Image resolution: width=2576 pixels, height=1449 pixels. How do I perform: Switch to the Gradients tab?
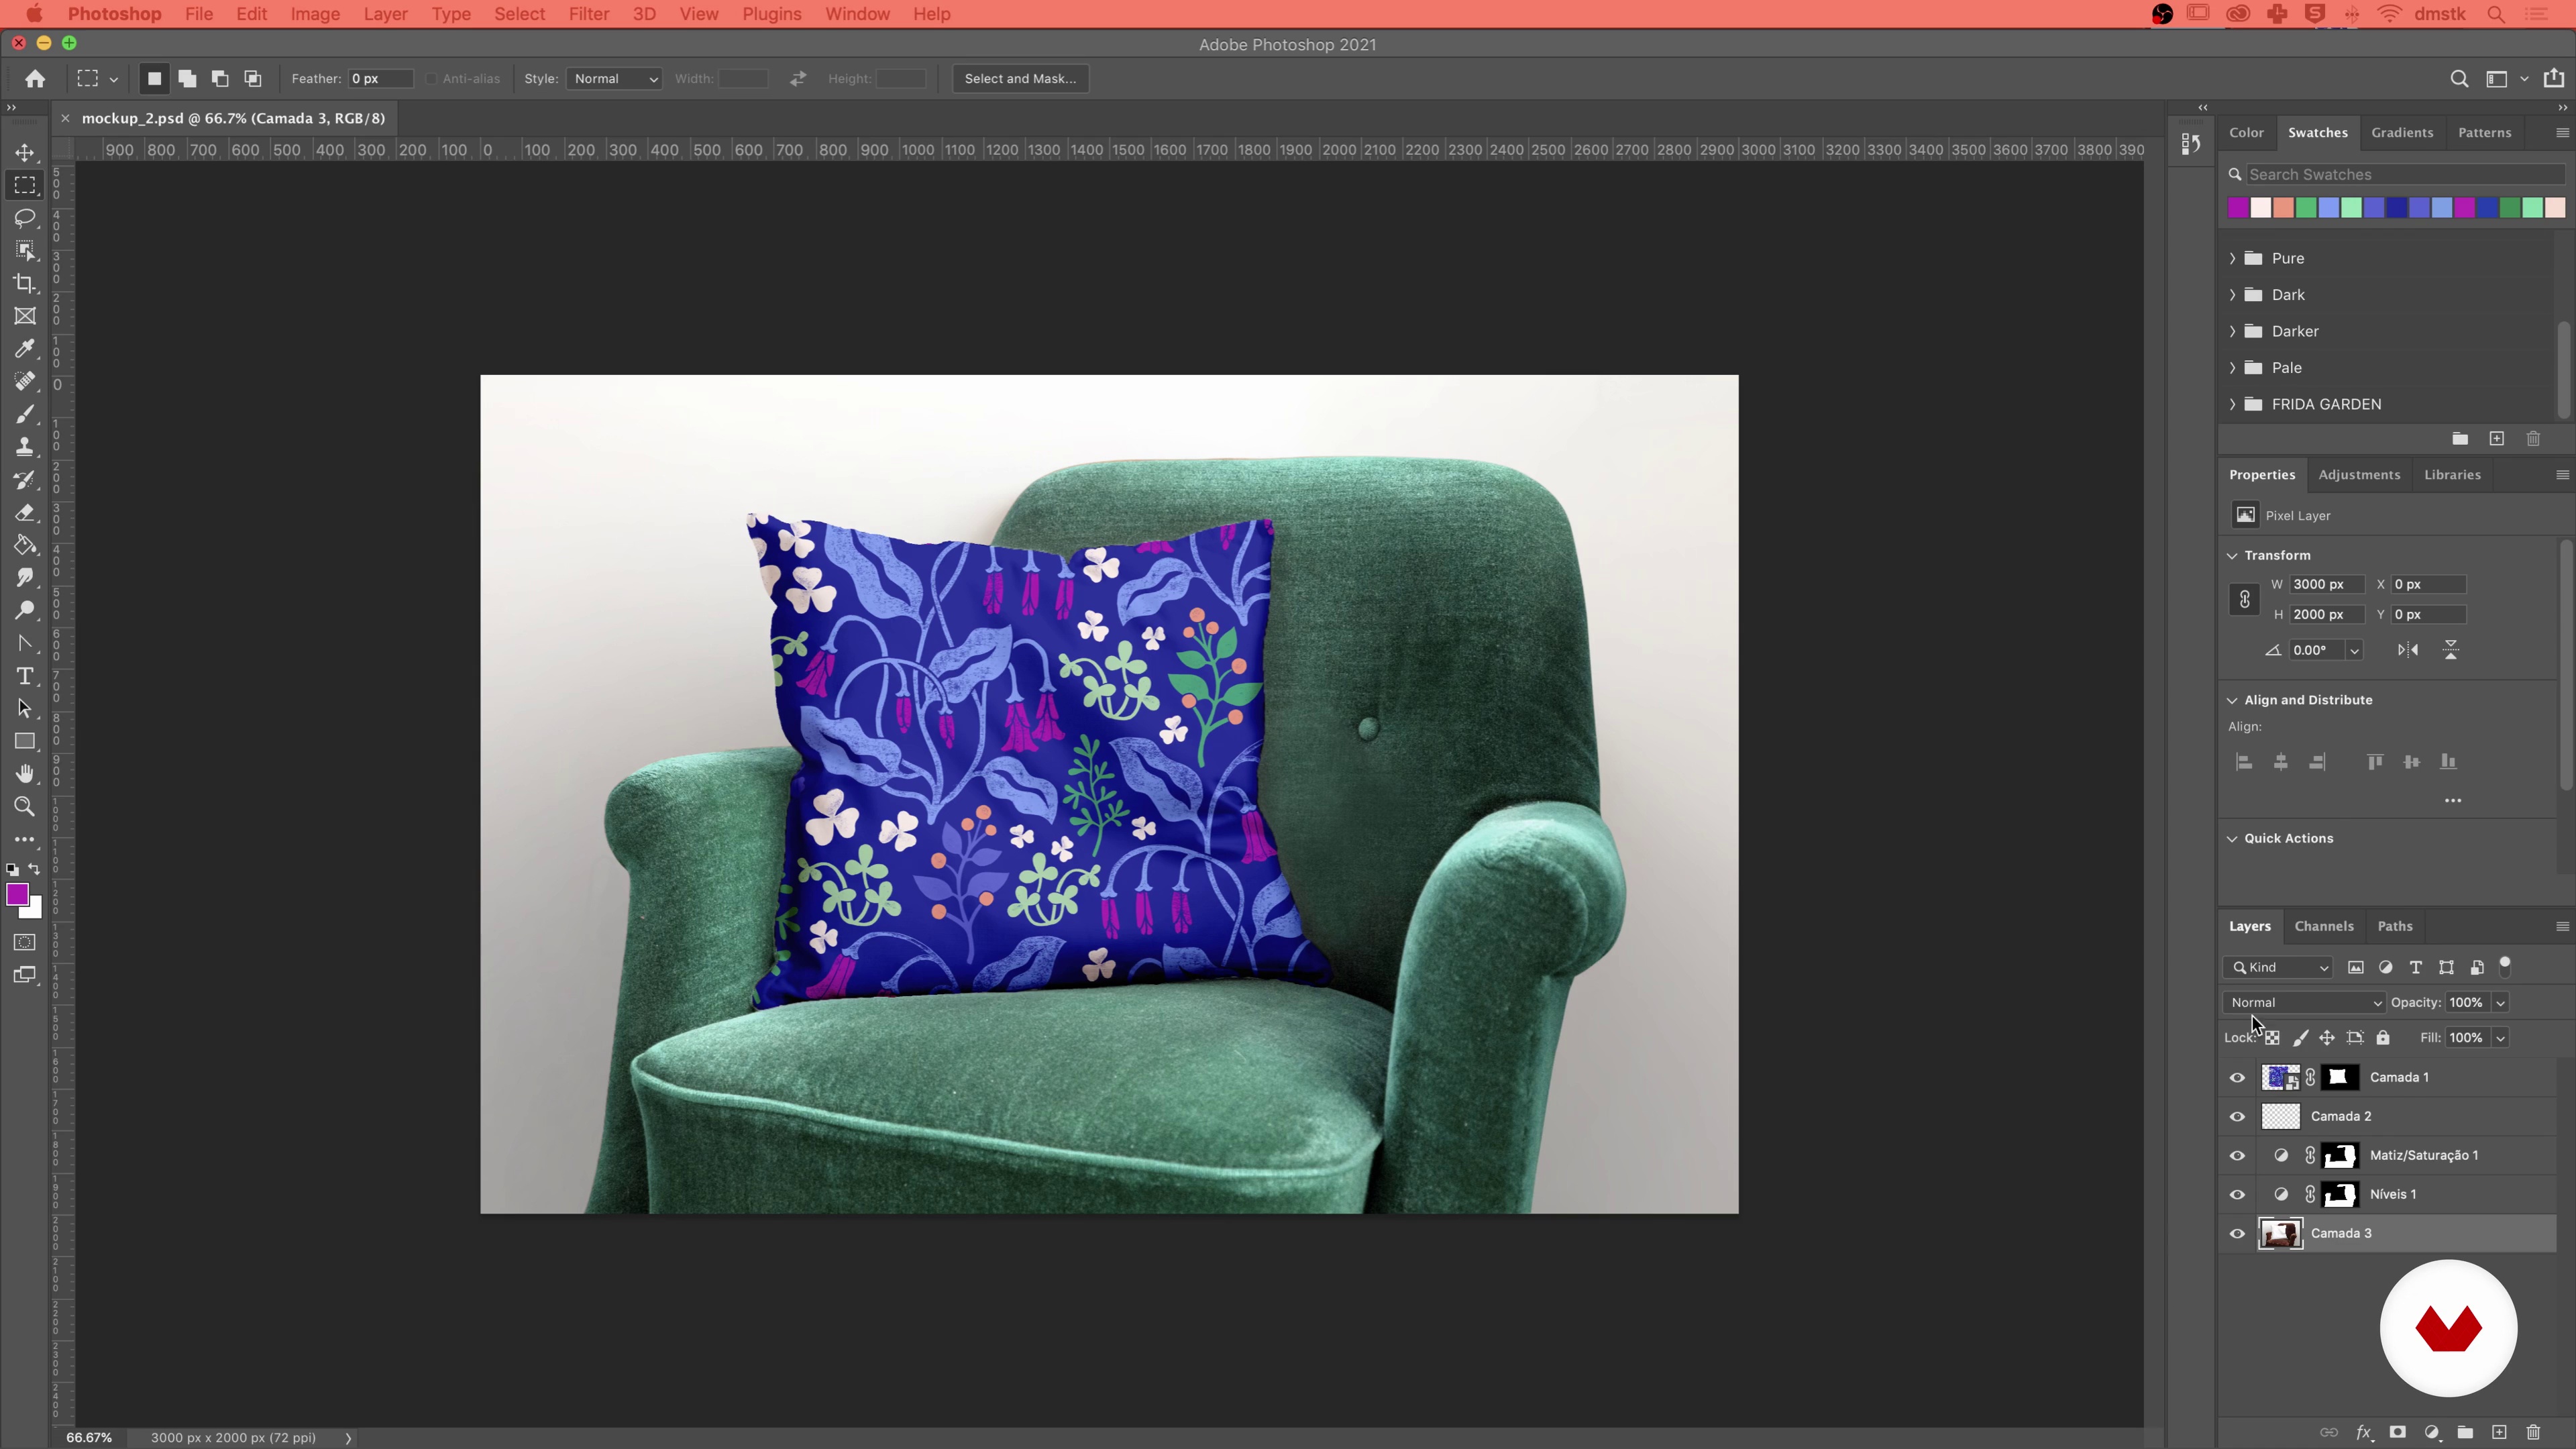point(2402,132)
